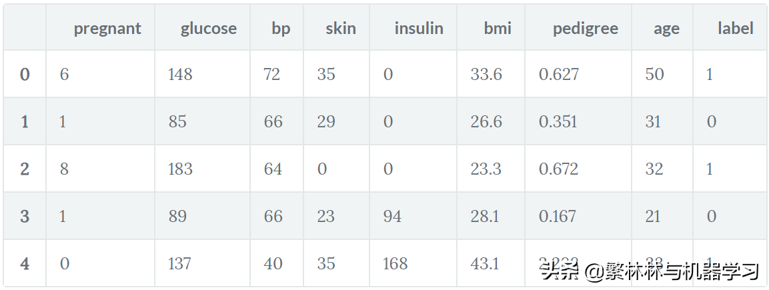Click the pedigree column header
769x290 pixels.
[x=586, y=29]
